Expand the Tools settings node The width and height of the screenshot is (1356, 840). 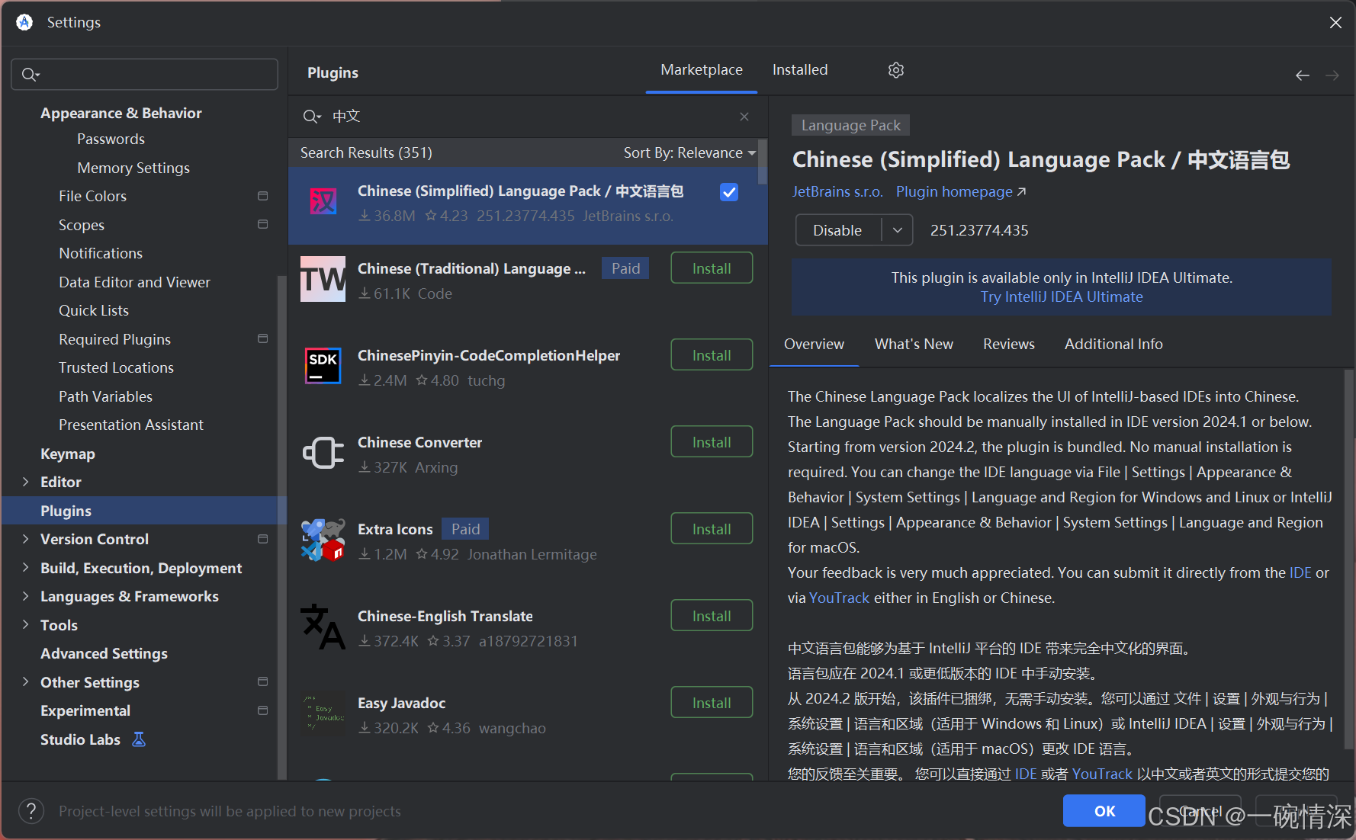tap(25, 625)
